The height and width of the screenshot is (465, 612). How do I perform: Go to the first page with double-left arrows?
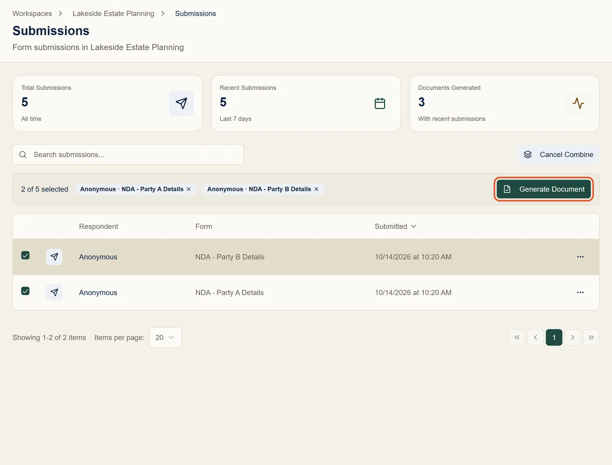point(517,337)
